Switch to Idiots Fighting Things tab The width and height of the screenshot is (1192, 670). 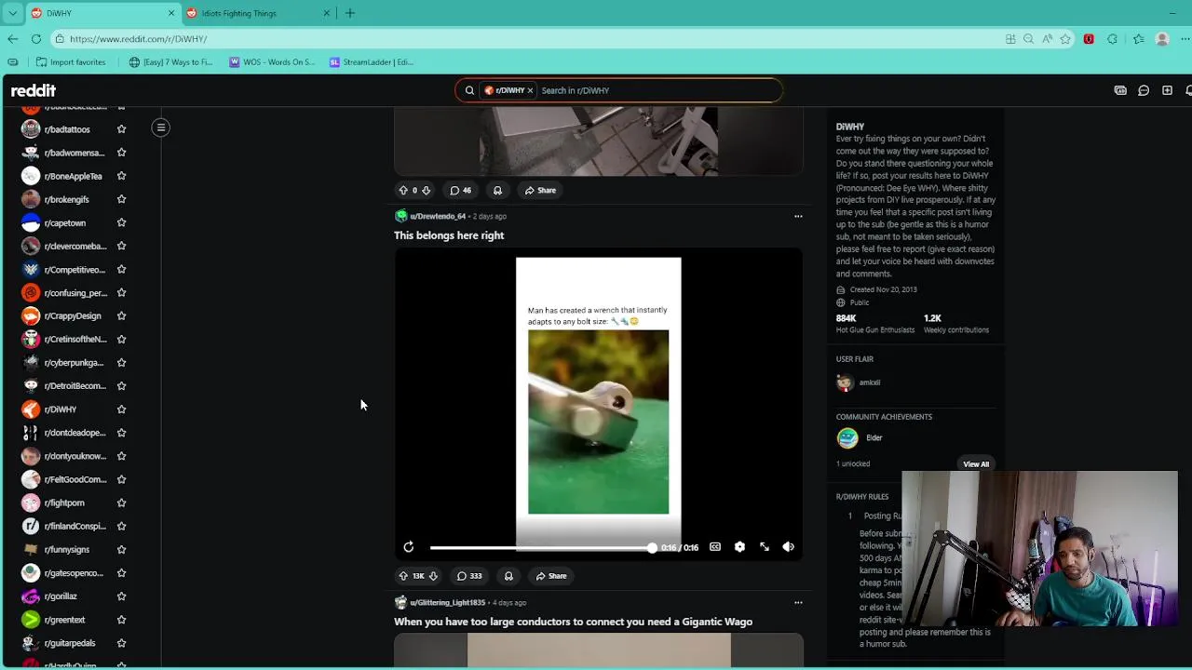(257, 13)
